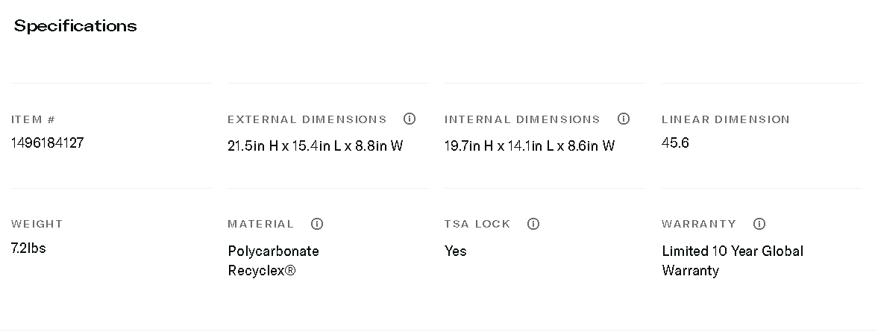This screenshot has width=875, height=332.
Task: Click the Specifications heading
Action: pyautogui.click(x=75, y=26)
